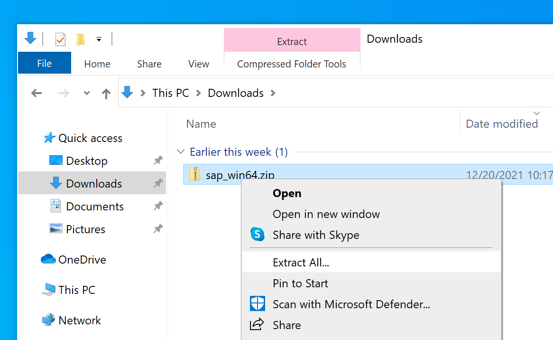Sort files by the Name column header
Image resolution: width=553 pixels, height=340 pixels.
click(x=201, y=124)
